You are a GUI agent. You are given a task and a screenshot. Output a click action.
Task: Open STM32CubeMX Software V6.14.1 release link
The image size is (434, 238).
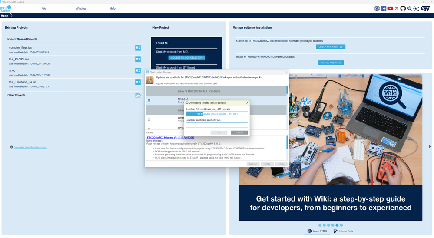coord(170,138)
